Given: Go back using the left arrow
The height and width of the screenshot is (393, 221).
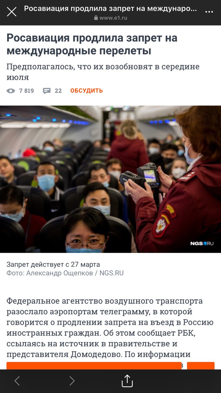Looking at the screenshot, I should tap(17, 381).
